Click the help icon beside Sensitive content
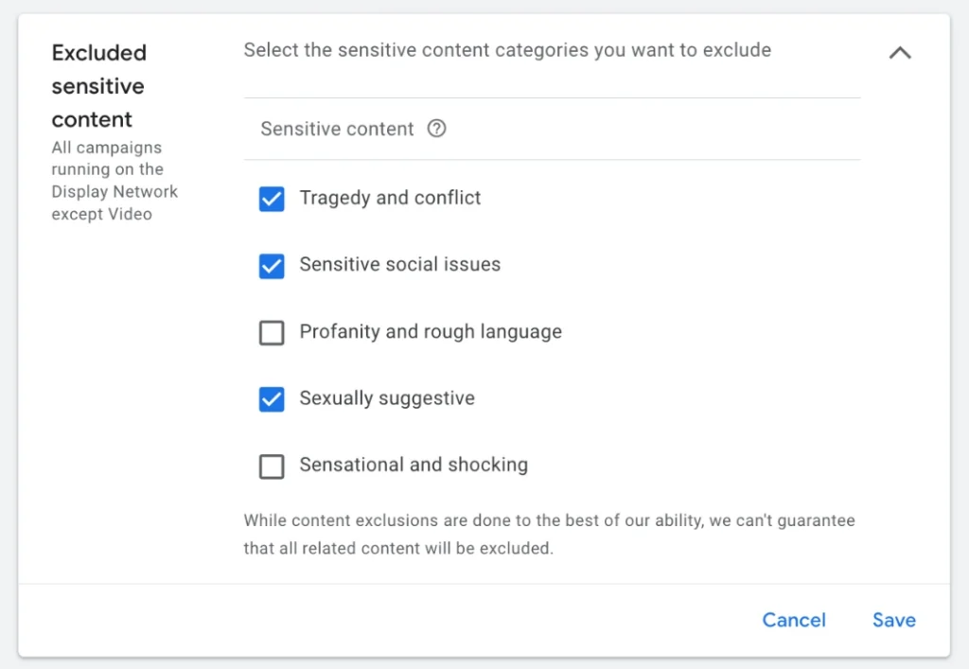This screenshot has width=969, height=669. (436, 129)
